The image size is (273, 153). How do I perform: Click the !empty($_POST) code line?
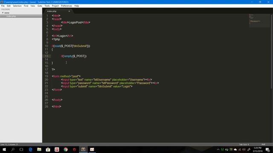[x=74, y=56]
